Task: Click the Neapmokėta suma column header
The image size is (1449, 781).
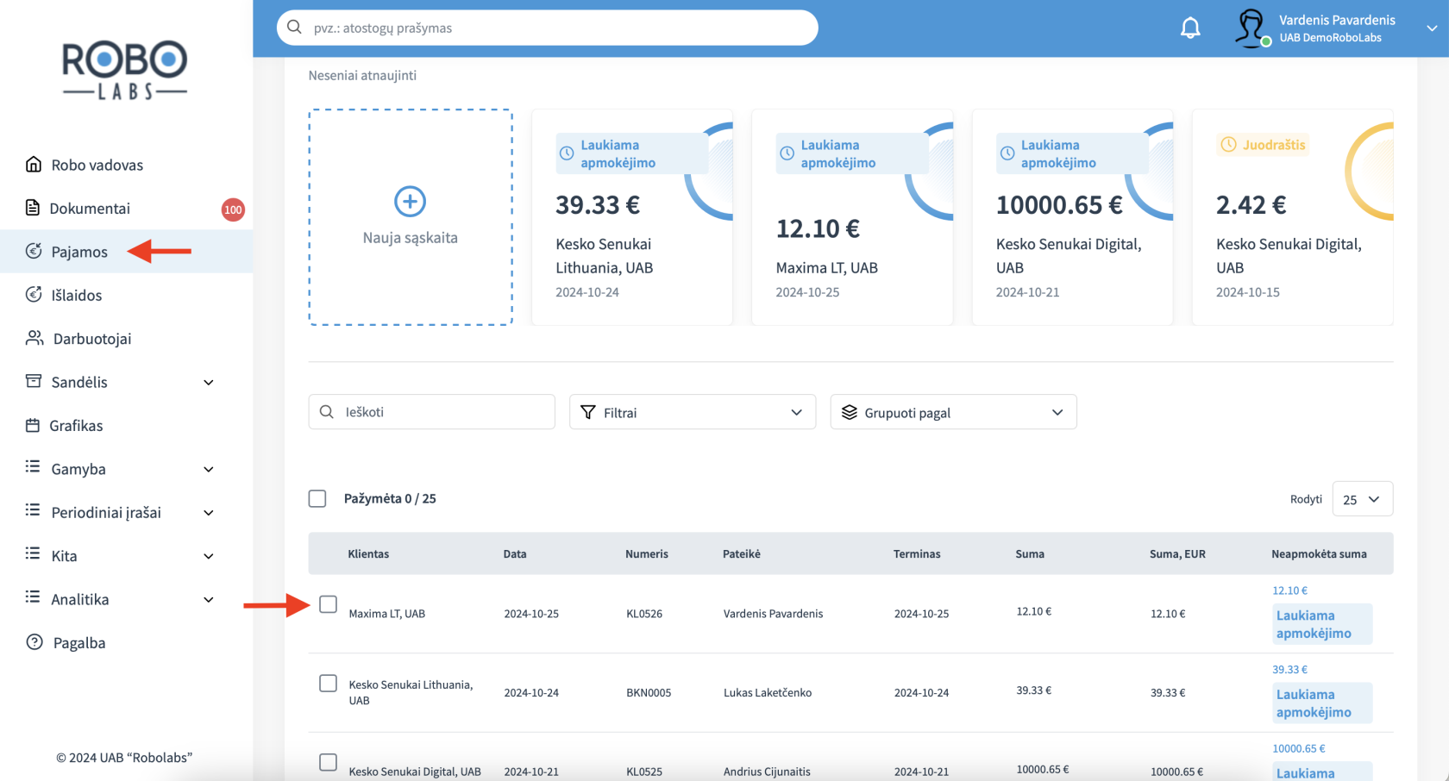Action: pyautogui.click(x=1319, y=554)
